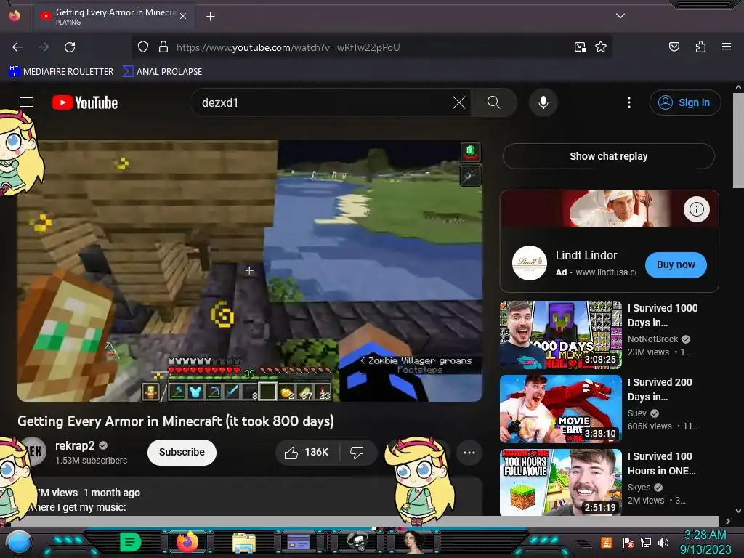Open the Start orb button
This screenshot has width=744, height=558.
pos(18,541)
